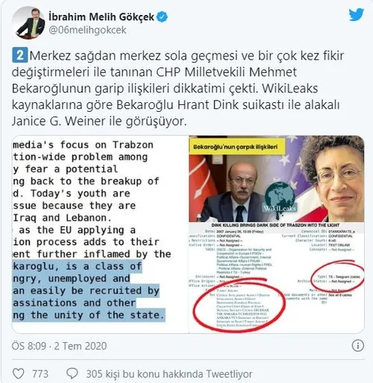Click the blue Twitter bird logo
Screen dimensions: 373x383
point(357,15)
